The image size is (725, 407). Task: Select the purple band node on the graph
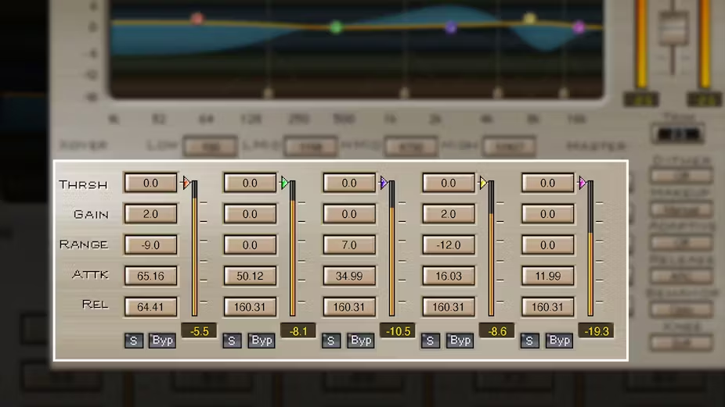(451, 27)
